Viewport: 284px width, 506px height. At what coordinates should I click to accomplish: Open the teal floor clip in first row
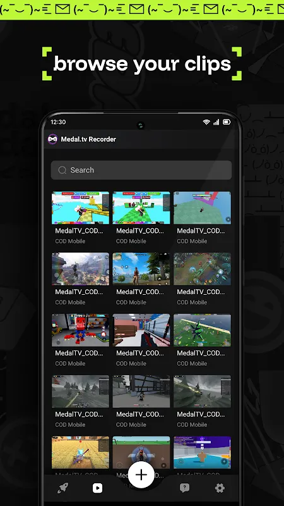[202, 208]
